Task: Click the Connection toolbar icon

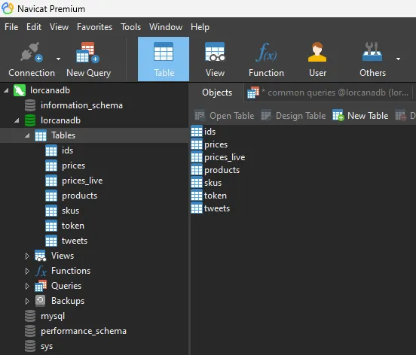Action: [x=32, y=52]
